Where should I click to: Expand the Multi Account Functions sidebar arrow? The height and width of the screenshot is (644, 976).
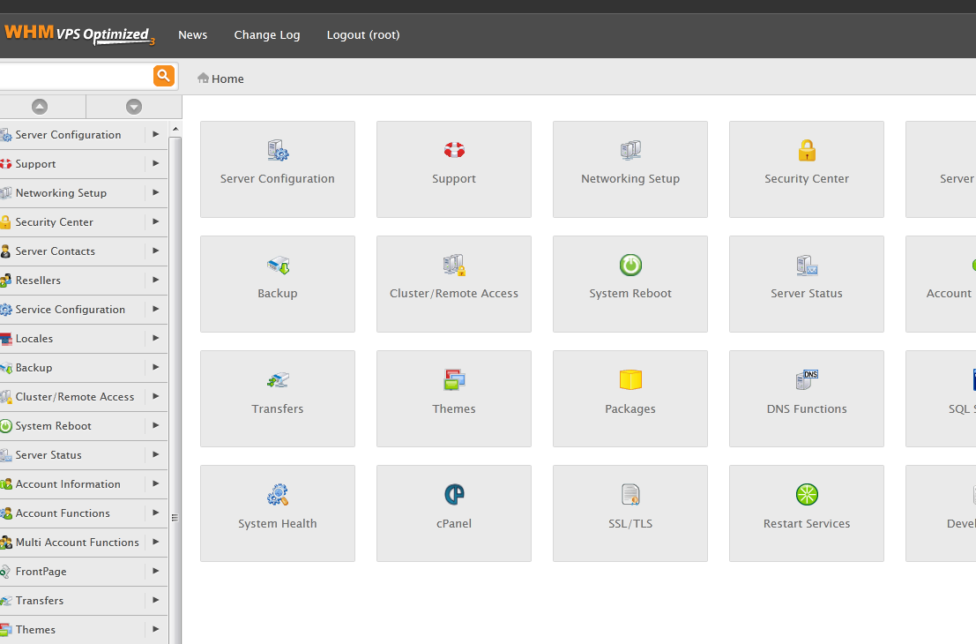(x=155, y=542)
